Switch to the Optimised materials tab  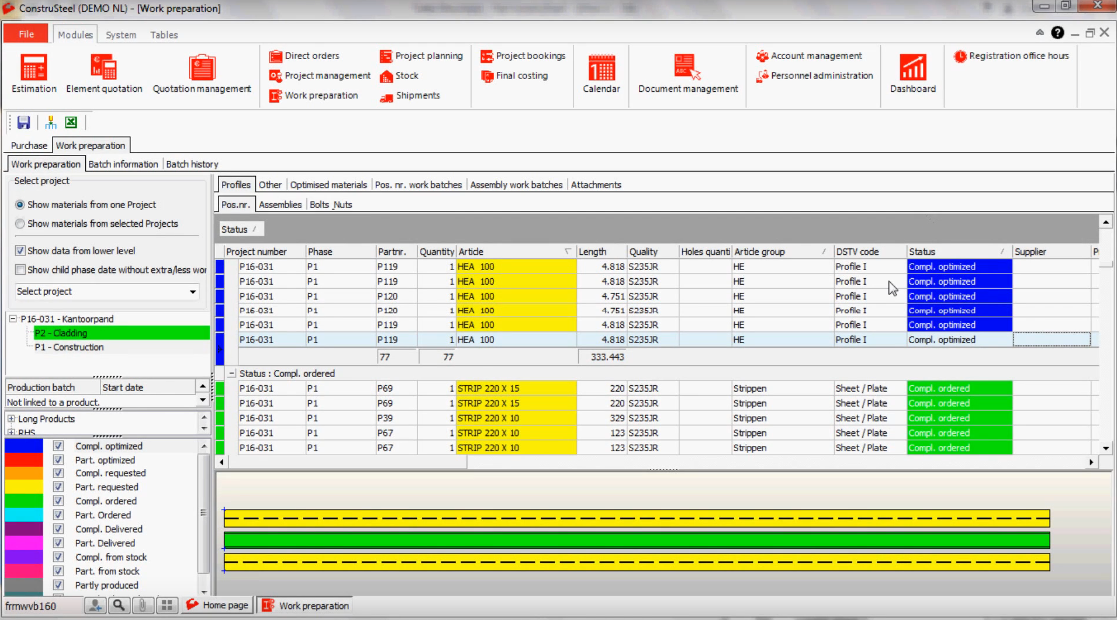point(328,185)
